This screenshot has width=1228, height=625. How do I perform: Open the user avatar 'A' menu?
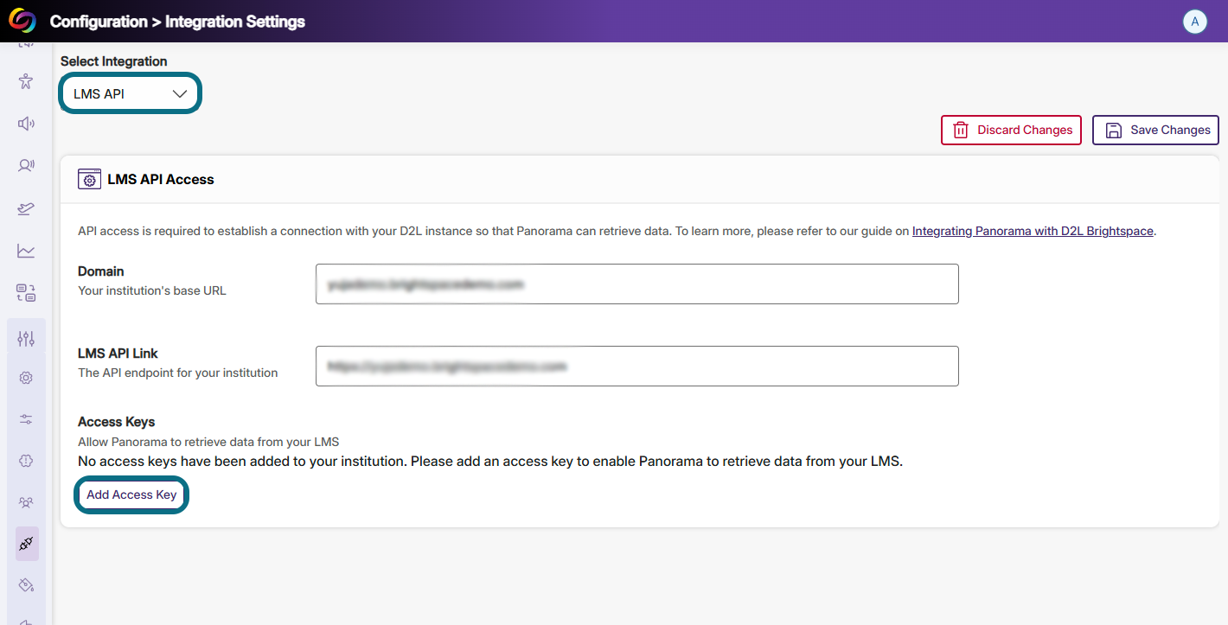coord(1195,22)
